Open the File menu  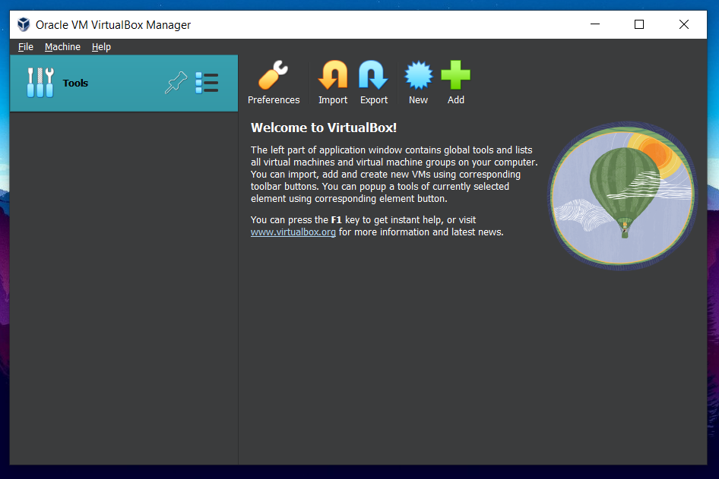[25, 46]
